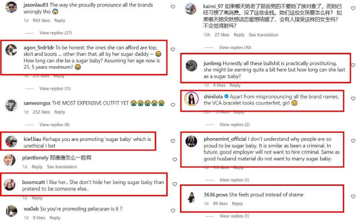Screen dimensions: 360x224
Task: Like kief.liau's comment heart icon
Action: pos(173,141)
